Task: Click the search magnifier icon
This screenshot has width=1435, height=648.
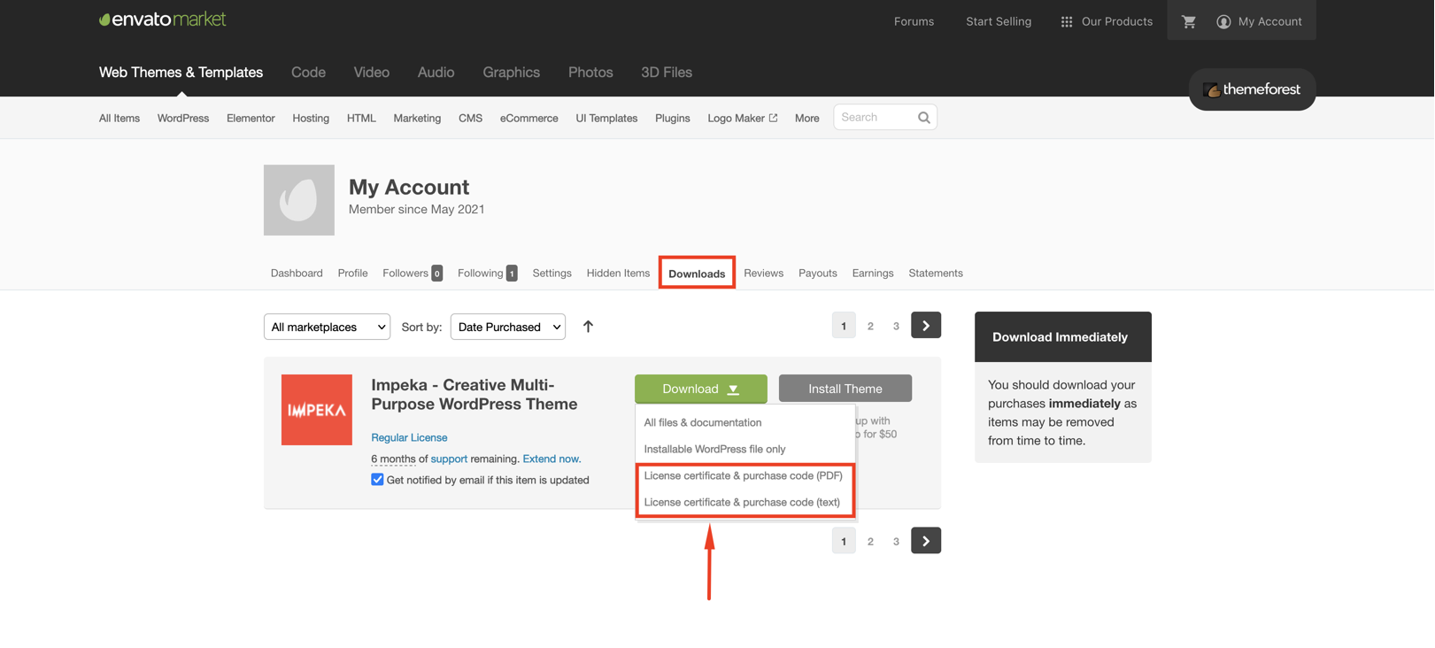Action: click(x=923, y=118)
